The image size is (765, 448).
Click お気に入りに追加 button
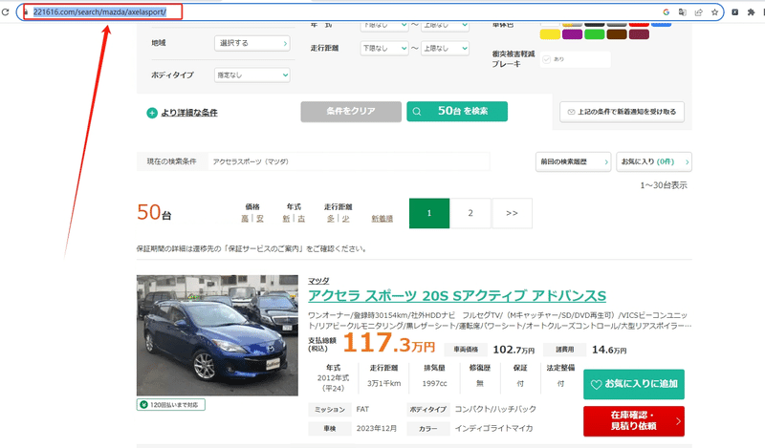point(634,384)
